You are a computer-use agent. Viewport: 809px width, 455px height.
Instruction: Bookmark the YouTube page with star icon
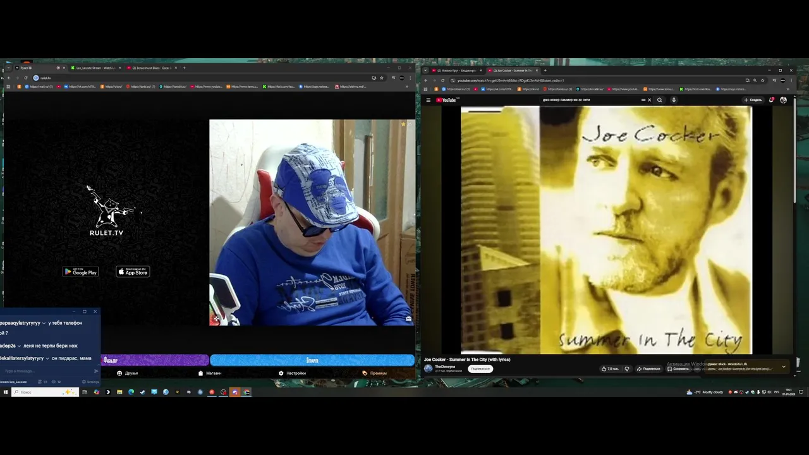[x=763, y=80]
